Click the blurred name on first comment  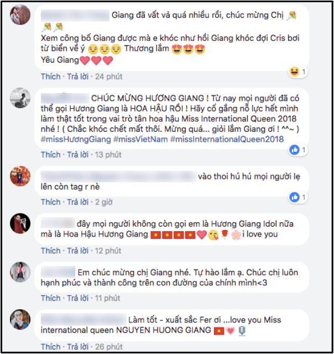tap(75, 16)
